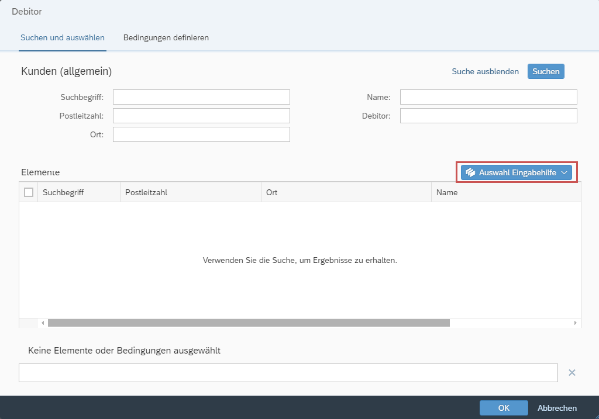Viewport: 599px width, 419px height.
Task: Click the horizontal scrollbar thumb in table
Action: click(x=249, y=323)
